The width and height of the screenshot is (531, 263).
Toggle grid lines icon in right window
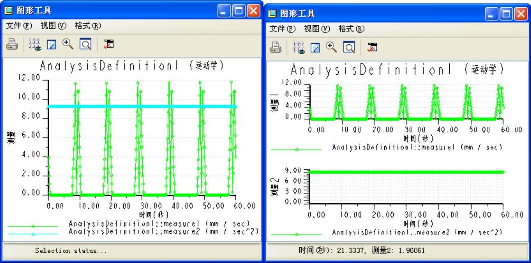click(299, 47)
